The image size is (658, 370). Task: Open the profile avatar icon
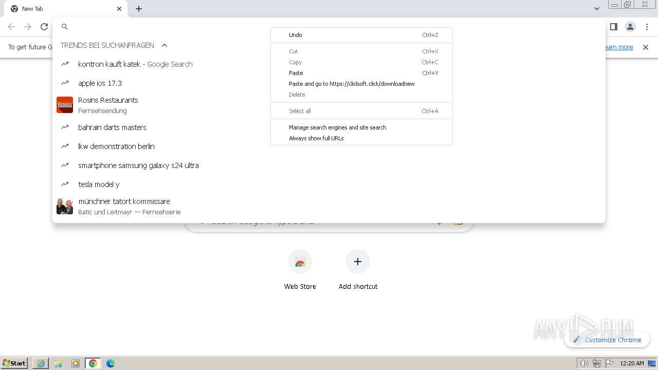coord(630,27)
